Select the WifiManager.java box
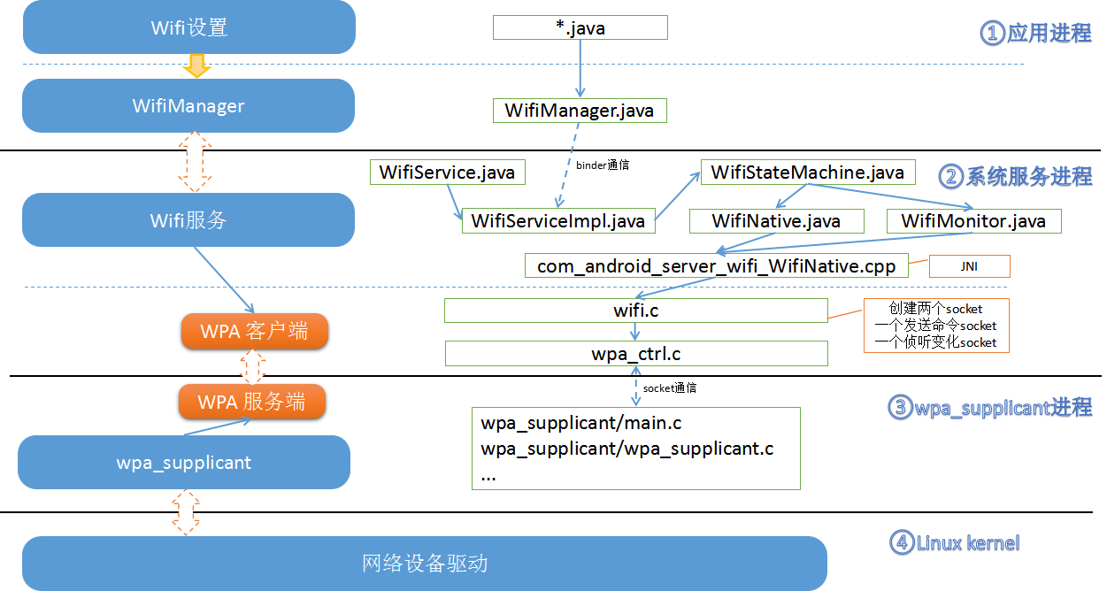The height and width of the screenshot is (591, 1107). [x=580, y=111]
